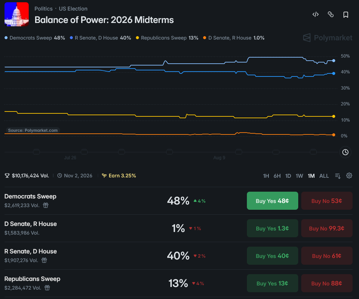Screen dimensions: 359x299
Task: Toggle D Senate, R House legend series
Action: click(234, 38)
